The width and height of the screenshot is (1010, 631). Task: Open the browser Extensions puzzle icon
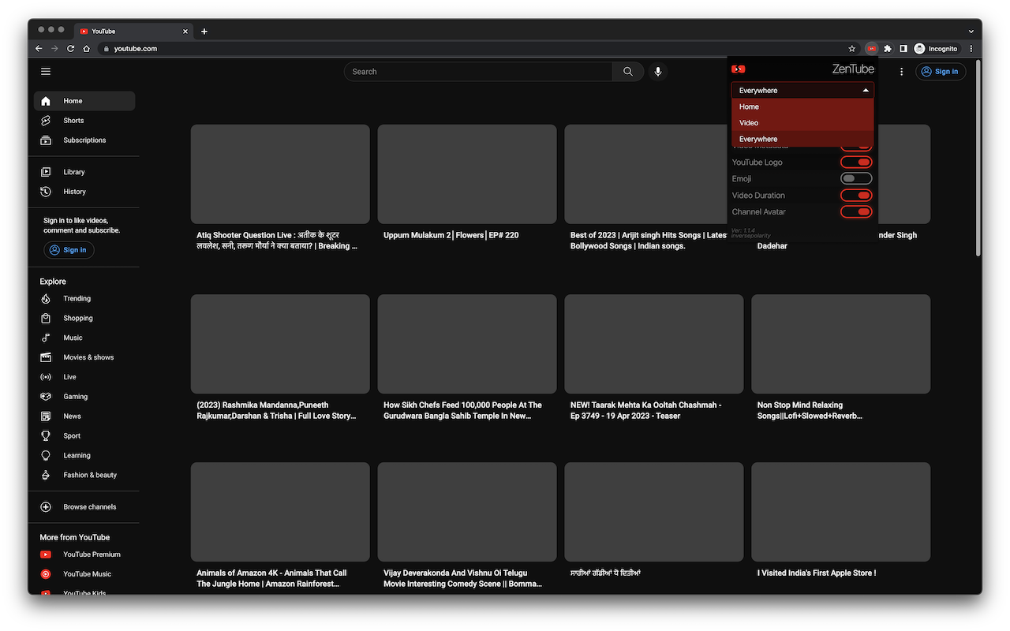888,49
